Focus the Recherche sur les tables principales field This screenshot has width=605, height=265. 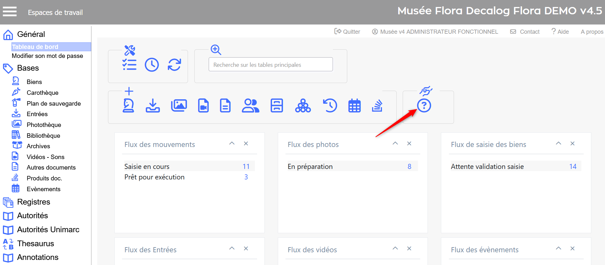pyautogui.click(x=270, y=65)
